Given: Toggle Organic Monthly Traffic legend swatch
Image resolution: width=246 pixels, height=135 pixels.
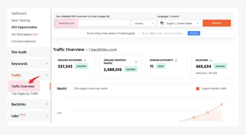Looking at the screenshot, I should [x=198, y=89].
